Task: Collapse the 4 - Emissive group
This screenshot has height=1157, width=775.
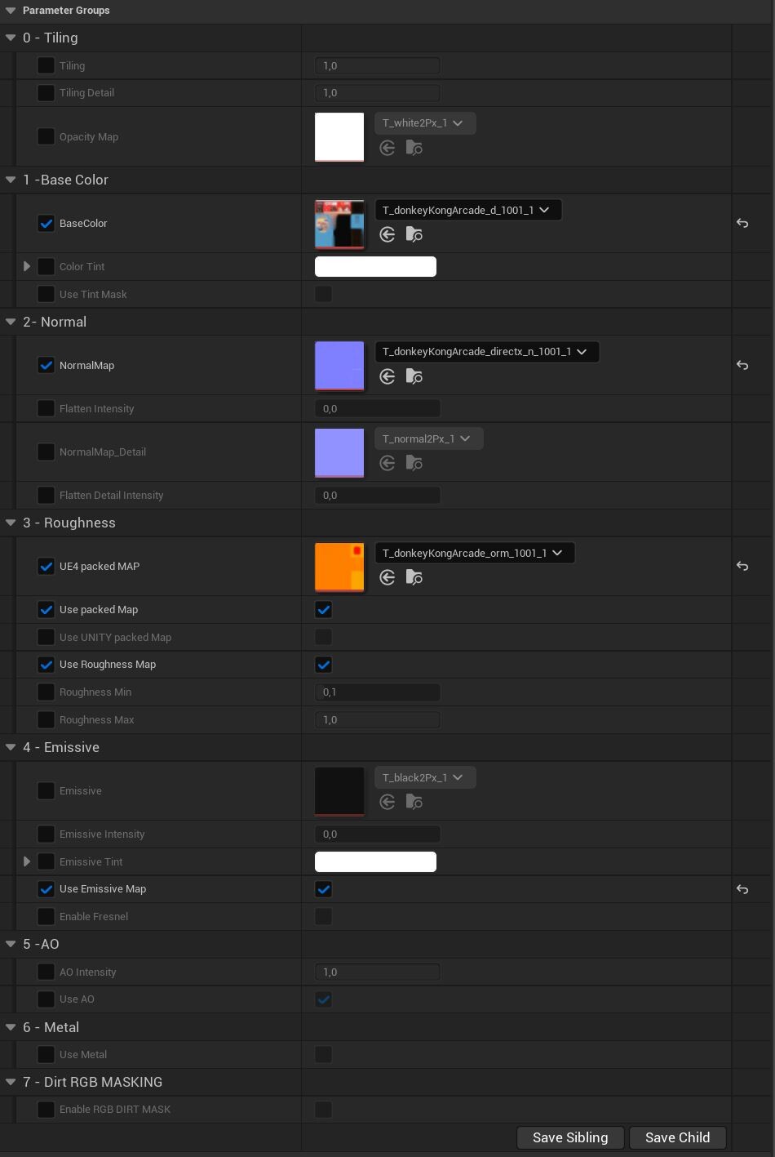Action: point(11,747)
